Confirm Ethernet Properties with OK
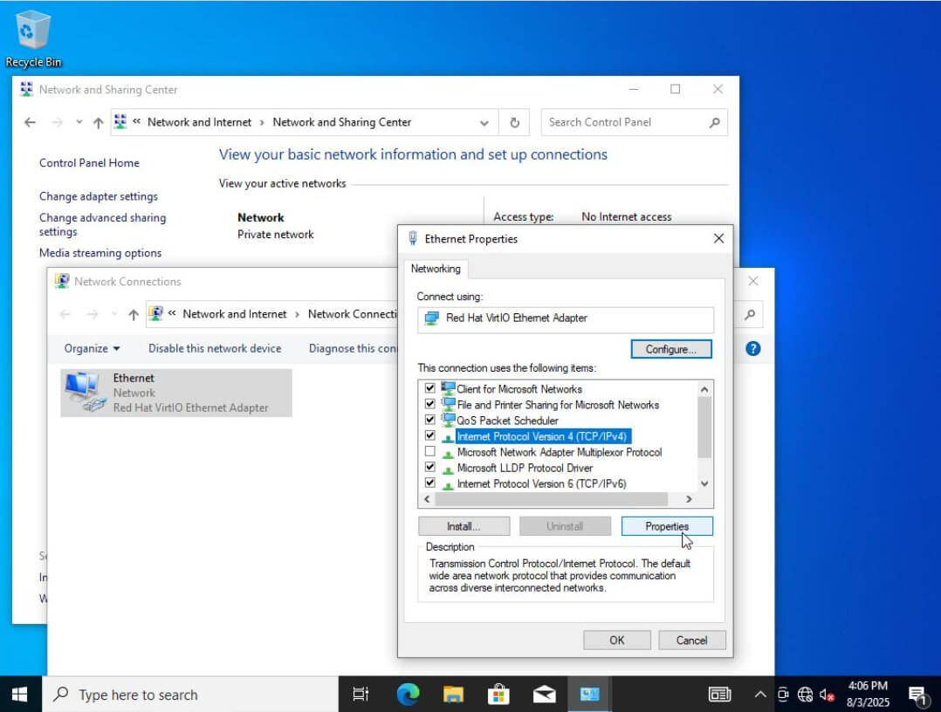 pyautogui.click(x=617, y=640)
